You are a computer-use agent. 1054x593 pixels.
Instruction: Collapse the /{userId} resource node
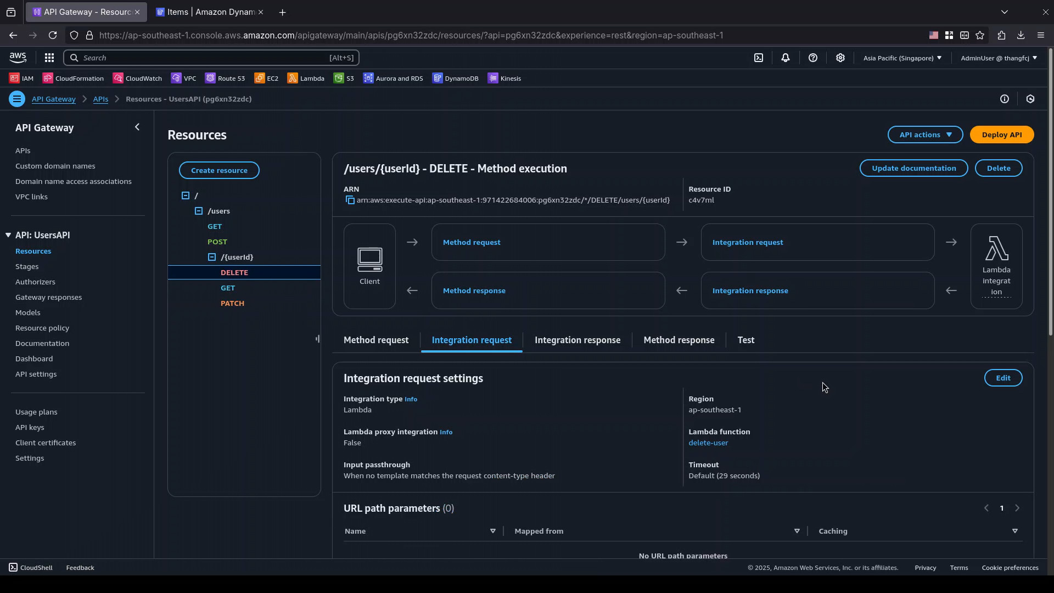click(212, 257)
